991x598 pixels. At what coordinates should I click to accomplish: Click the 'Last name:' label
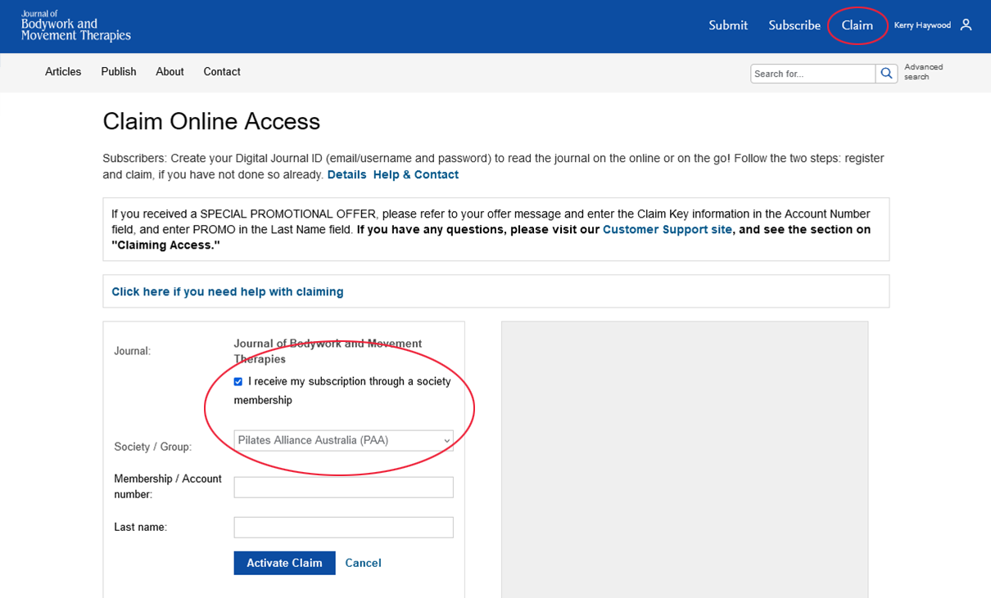point(140,528)
